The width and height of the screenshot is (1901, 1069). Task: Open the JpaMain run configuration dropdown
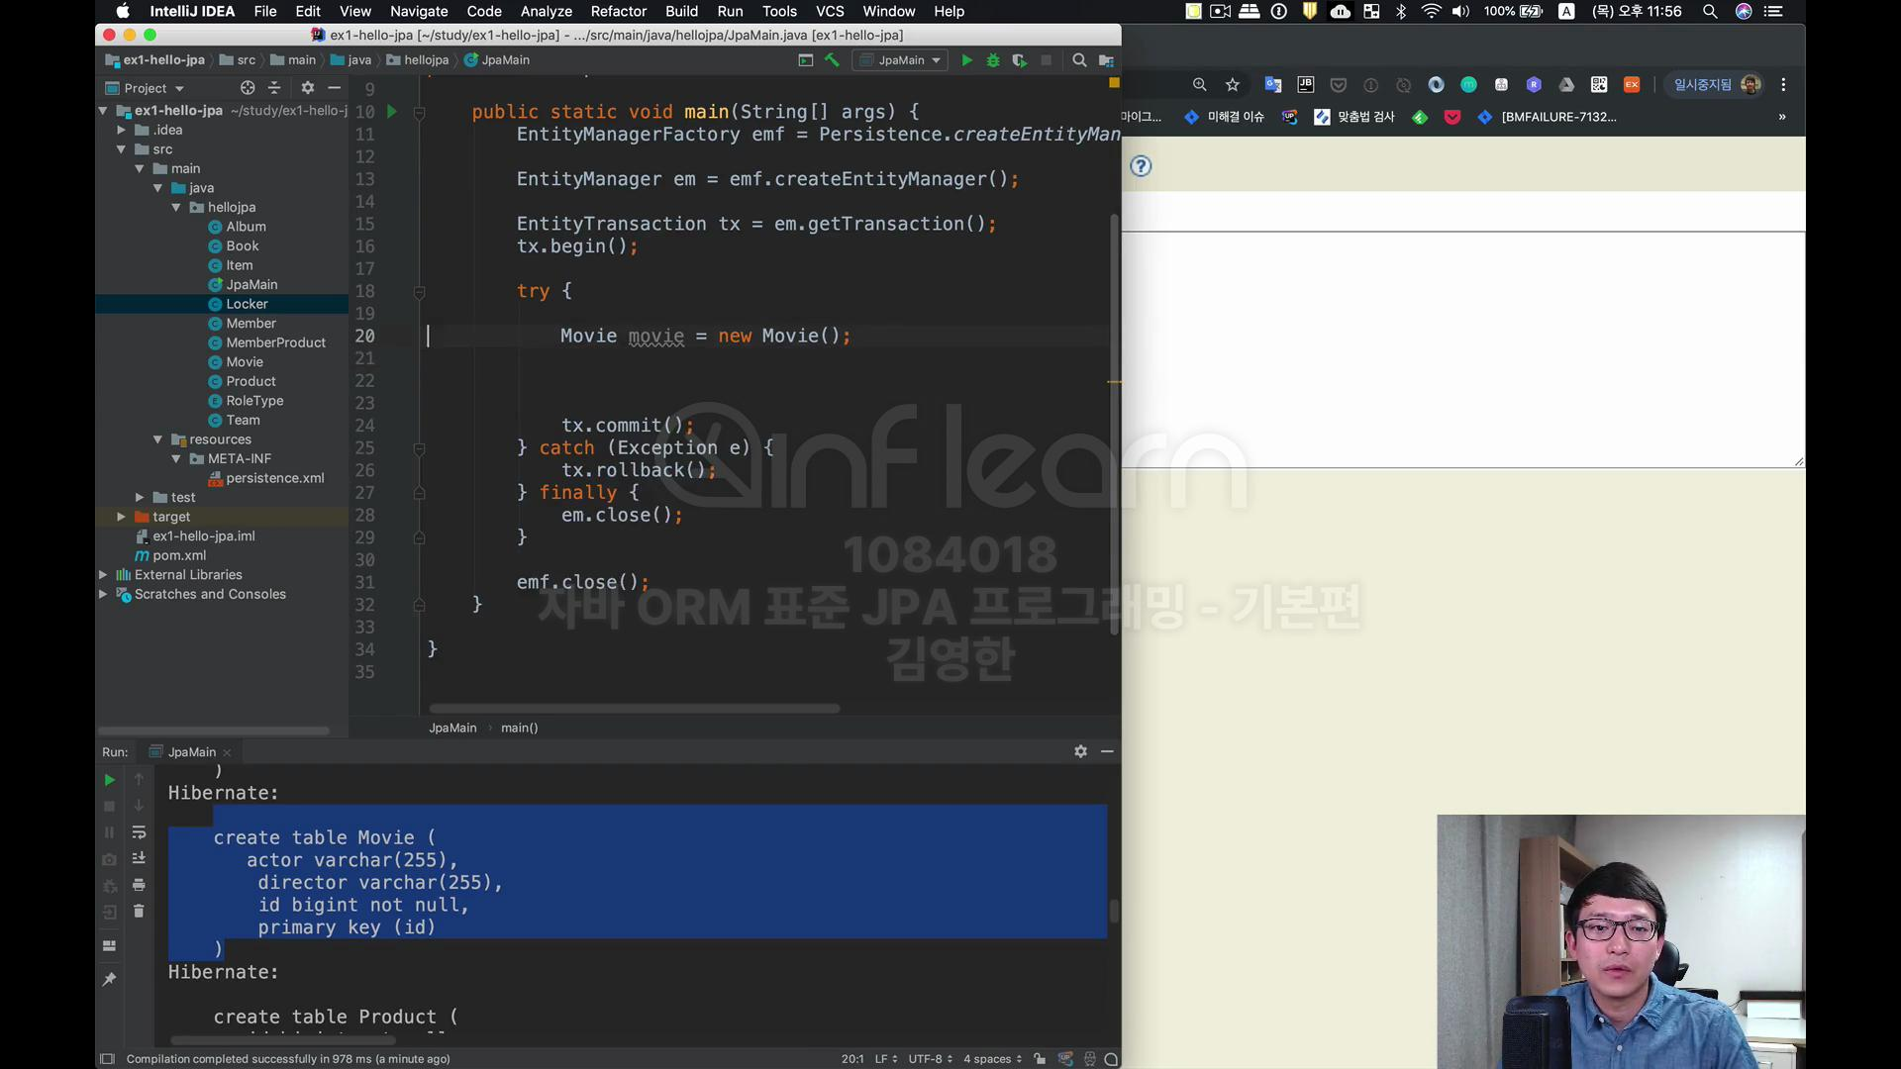coord(901,60)
